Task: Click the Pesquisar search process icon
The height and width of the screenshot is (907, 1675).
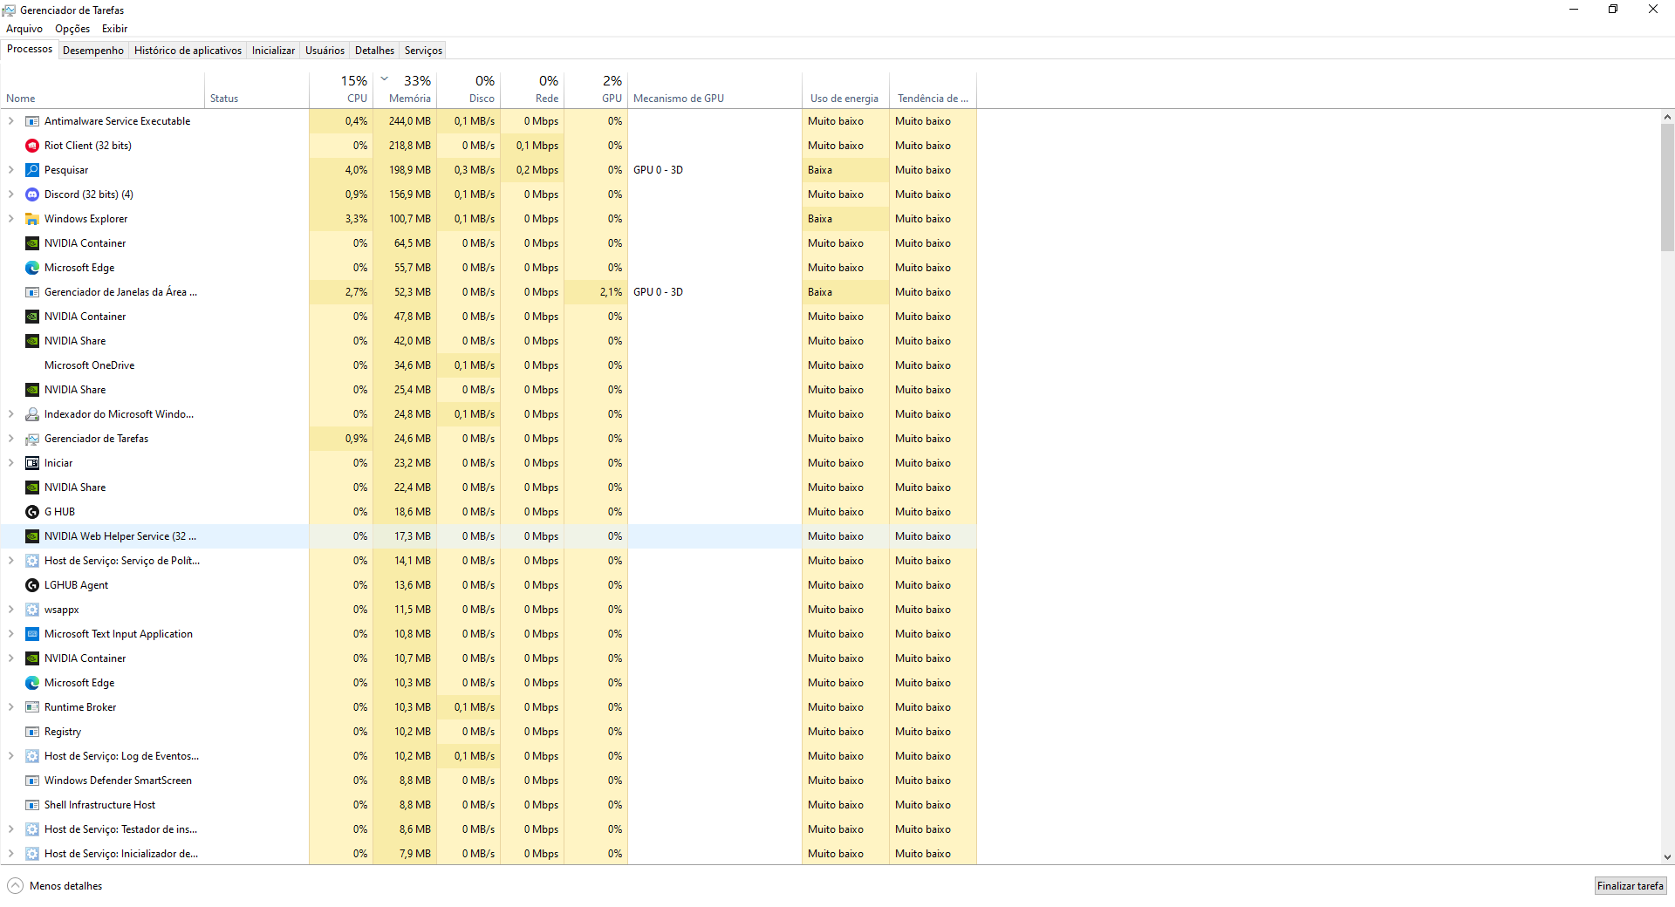Action: pos(32,170)
